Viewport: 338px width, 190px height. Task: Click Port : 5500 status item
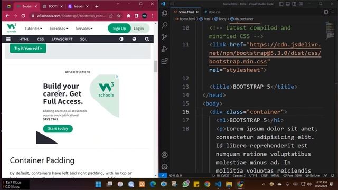pyautogui.click(x=292, y=175)
